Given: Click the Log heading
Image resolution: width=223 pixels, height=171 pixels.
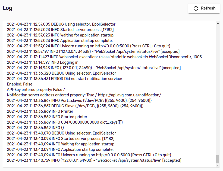Looking at the screenshot, I should click(7, 8).
